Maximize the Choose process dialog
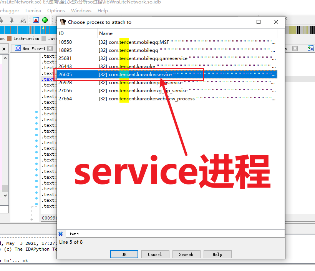 259,22
